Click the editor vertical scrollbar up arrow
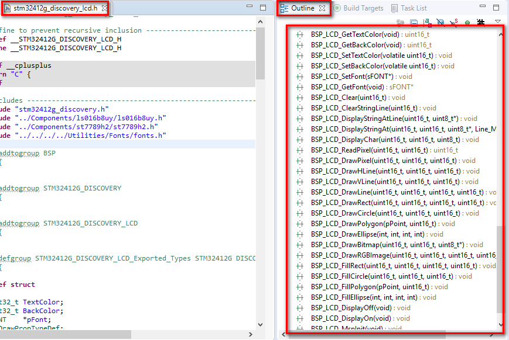The width and height of the screenshot is (509, 340). pos(260,22)
